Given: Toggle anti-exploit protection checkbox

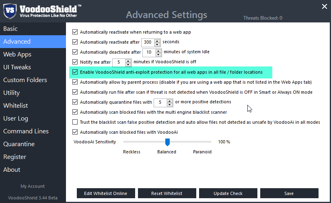Looking at the screenshot, I should [x=75, y=72].
